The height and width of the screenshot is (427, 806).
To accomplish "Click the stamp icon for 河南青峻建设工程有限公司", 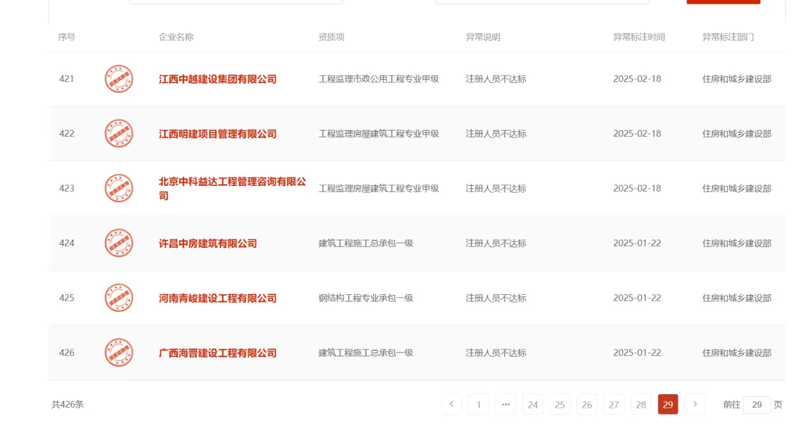I will point(119,298).
